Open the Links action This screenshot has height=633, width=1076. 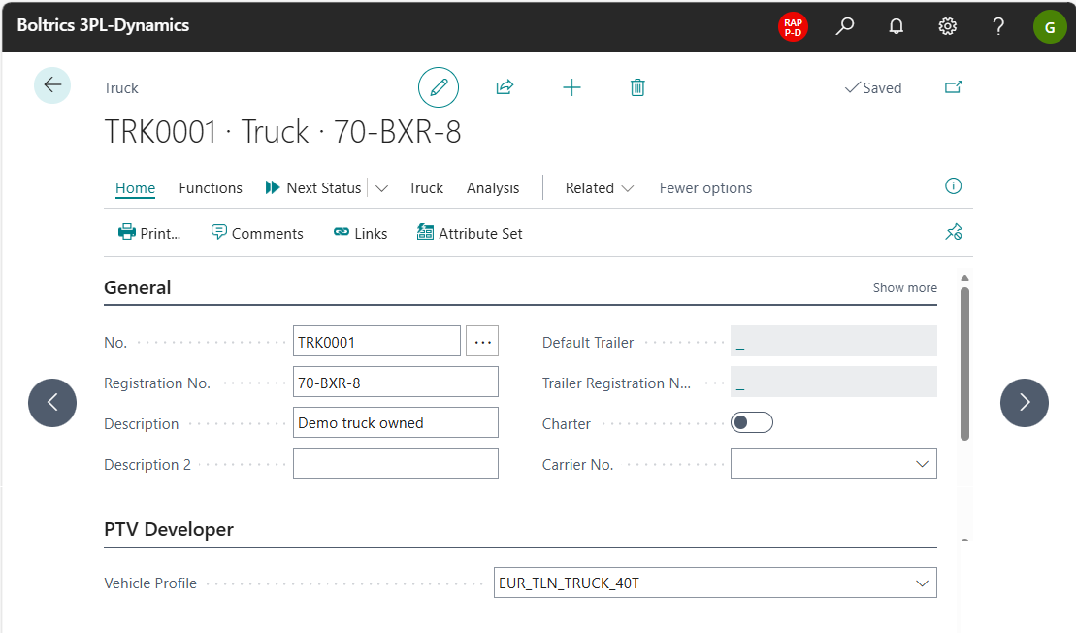point(360,233)
